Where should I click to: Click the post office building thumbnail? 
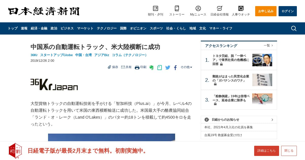click(262, 80)
